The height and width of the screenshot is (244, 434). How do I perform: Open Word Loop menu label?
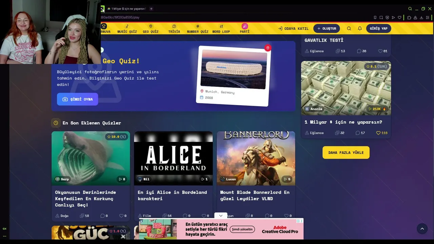click(221, 32)
